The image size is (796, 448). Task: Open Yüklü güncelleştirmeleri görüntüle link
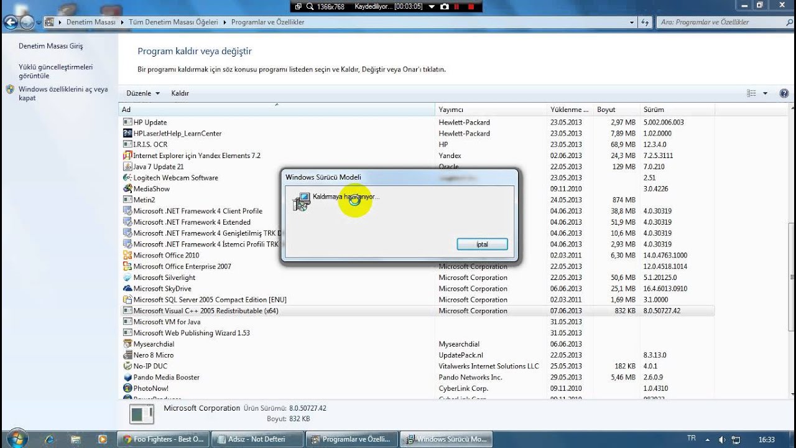pos(55,71)
